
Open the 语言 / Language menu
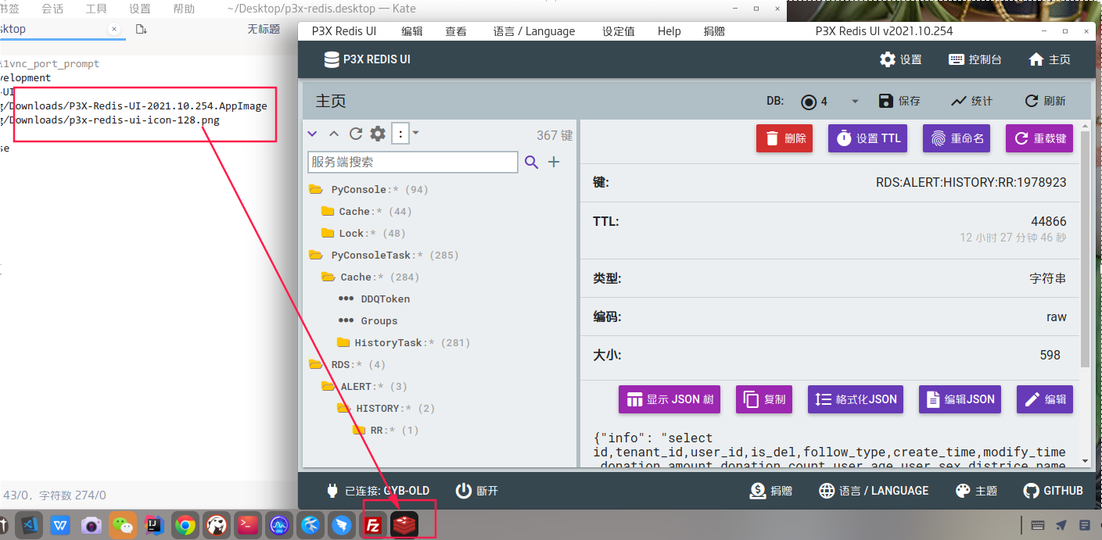534,30
